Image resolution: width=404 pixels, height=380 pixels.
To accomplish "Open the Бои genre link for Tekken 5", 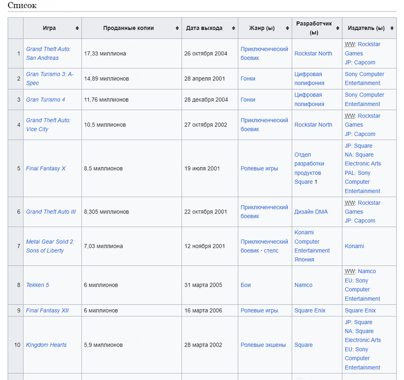I will [x=246, y=285].
